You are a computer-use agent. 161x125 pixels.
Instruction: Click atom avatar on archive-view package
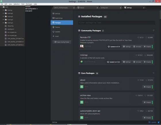pyautogui.click(x=82, y=102)
